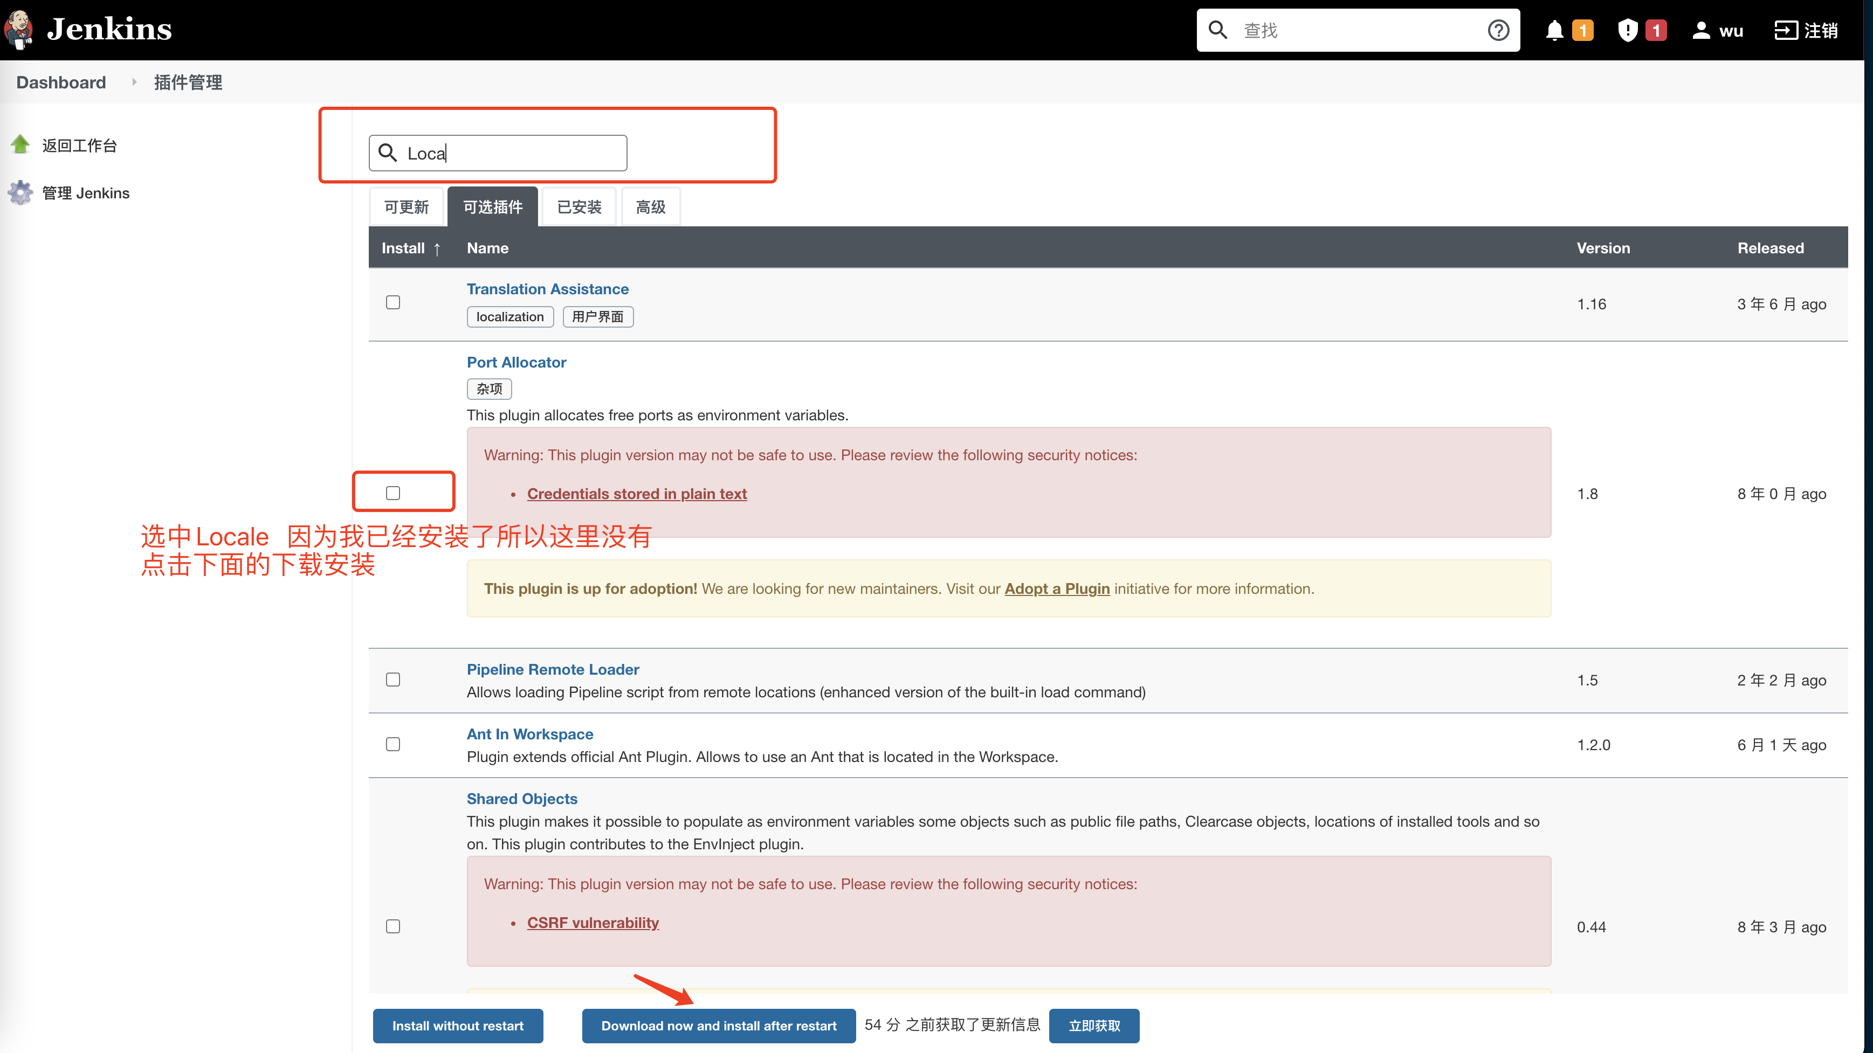Screen dimensions: 1873x1053
Task: Switch to the 可更新 tab
Action: [407, 207]
